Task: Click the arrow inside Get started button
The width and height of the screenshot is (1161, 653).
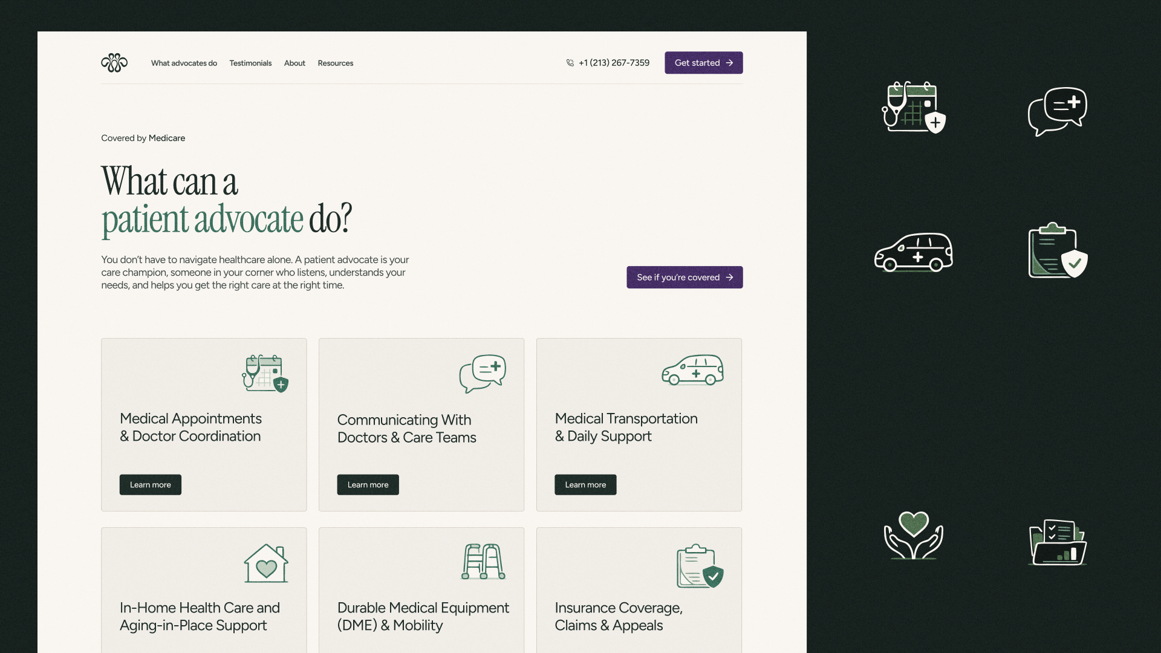Action: [729, 63]
